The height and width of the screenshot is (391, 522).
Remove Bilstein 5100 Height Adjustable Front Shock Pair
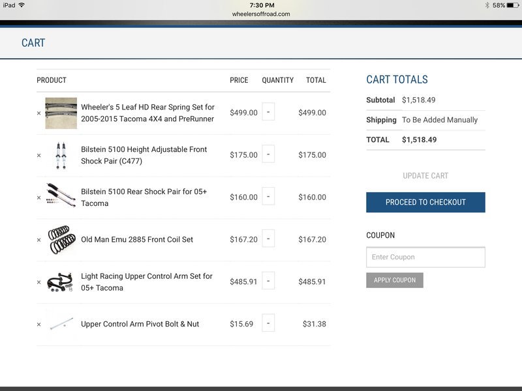(39, 156)
